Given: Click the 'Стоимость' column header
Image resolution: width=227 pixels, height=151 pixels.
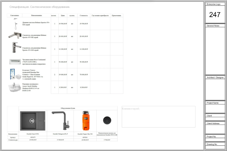Looking at the screenshot, I should (x=84, y=16).
